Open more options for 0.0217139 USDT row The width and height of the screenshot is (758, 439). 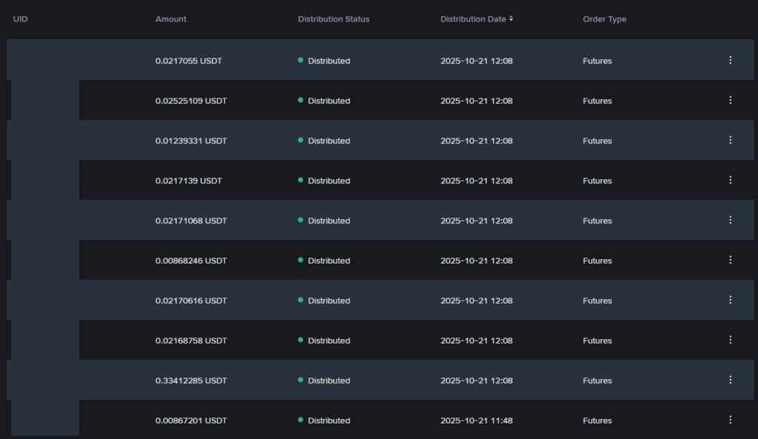point(730,180)
